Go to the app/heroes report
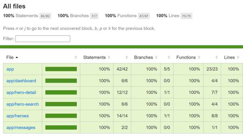 click(17, 116)
